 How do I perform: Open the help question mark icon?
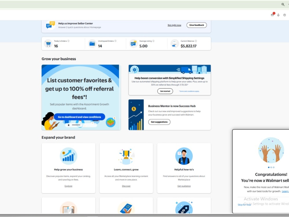coord(285,15)
